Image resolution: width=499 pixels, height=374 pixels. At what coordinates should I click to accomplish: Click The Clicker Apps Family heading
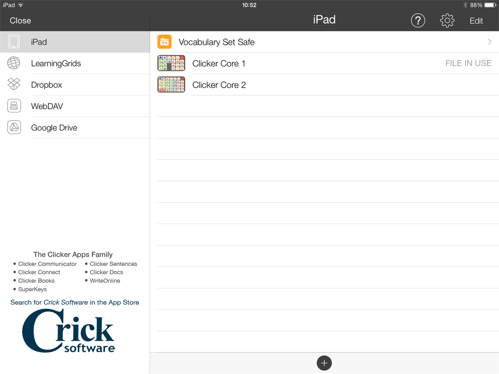73,254
